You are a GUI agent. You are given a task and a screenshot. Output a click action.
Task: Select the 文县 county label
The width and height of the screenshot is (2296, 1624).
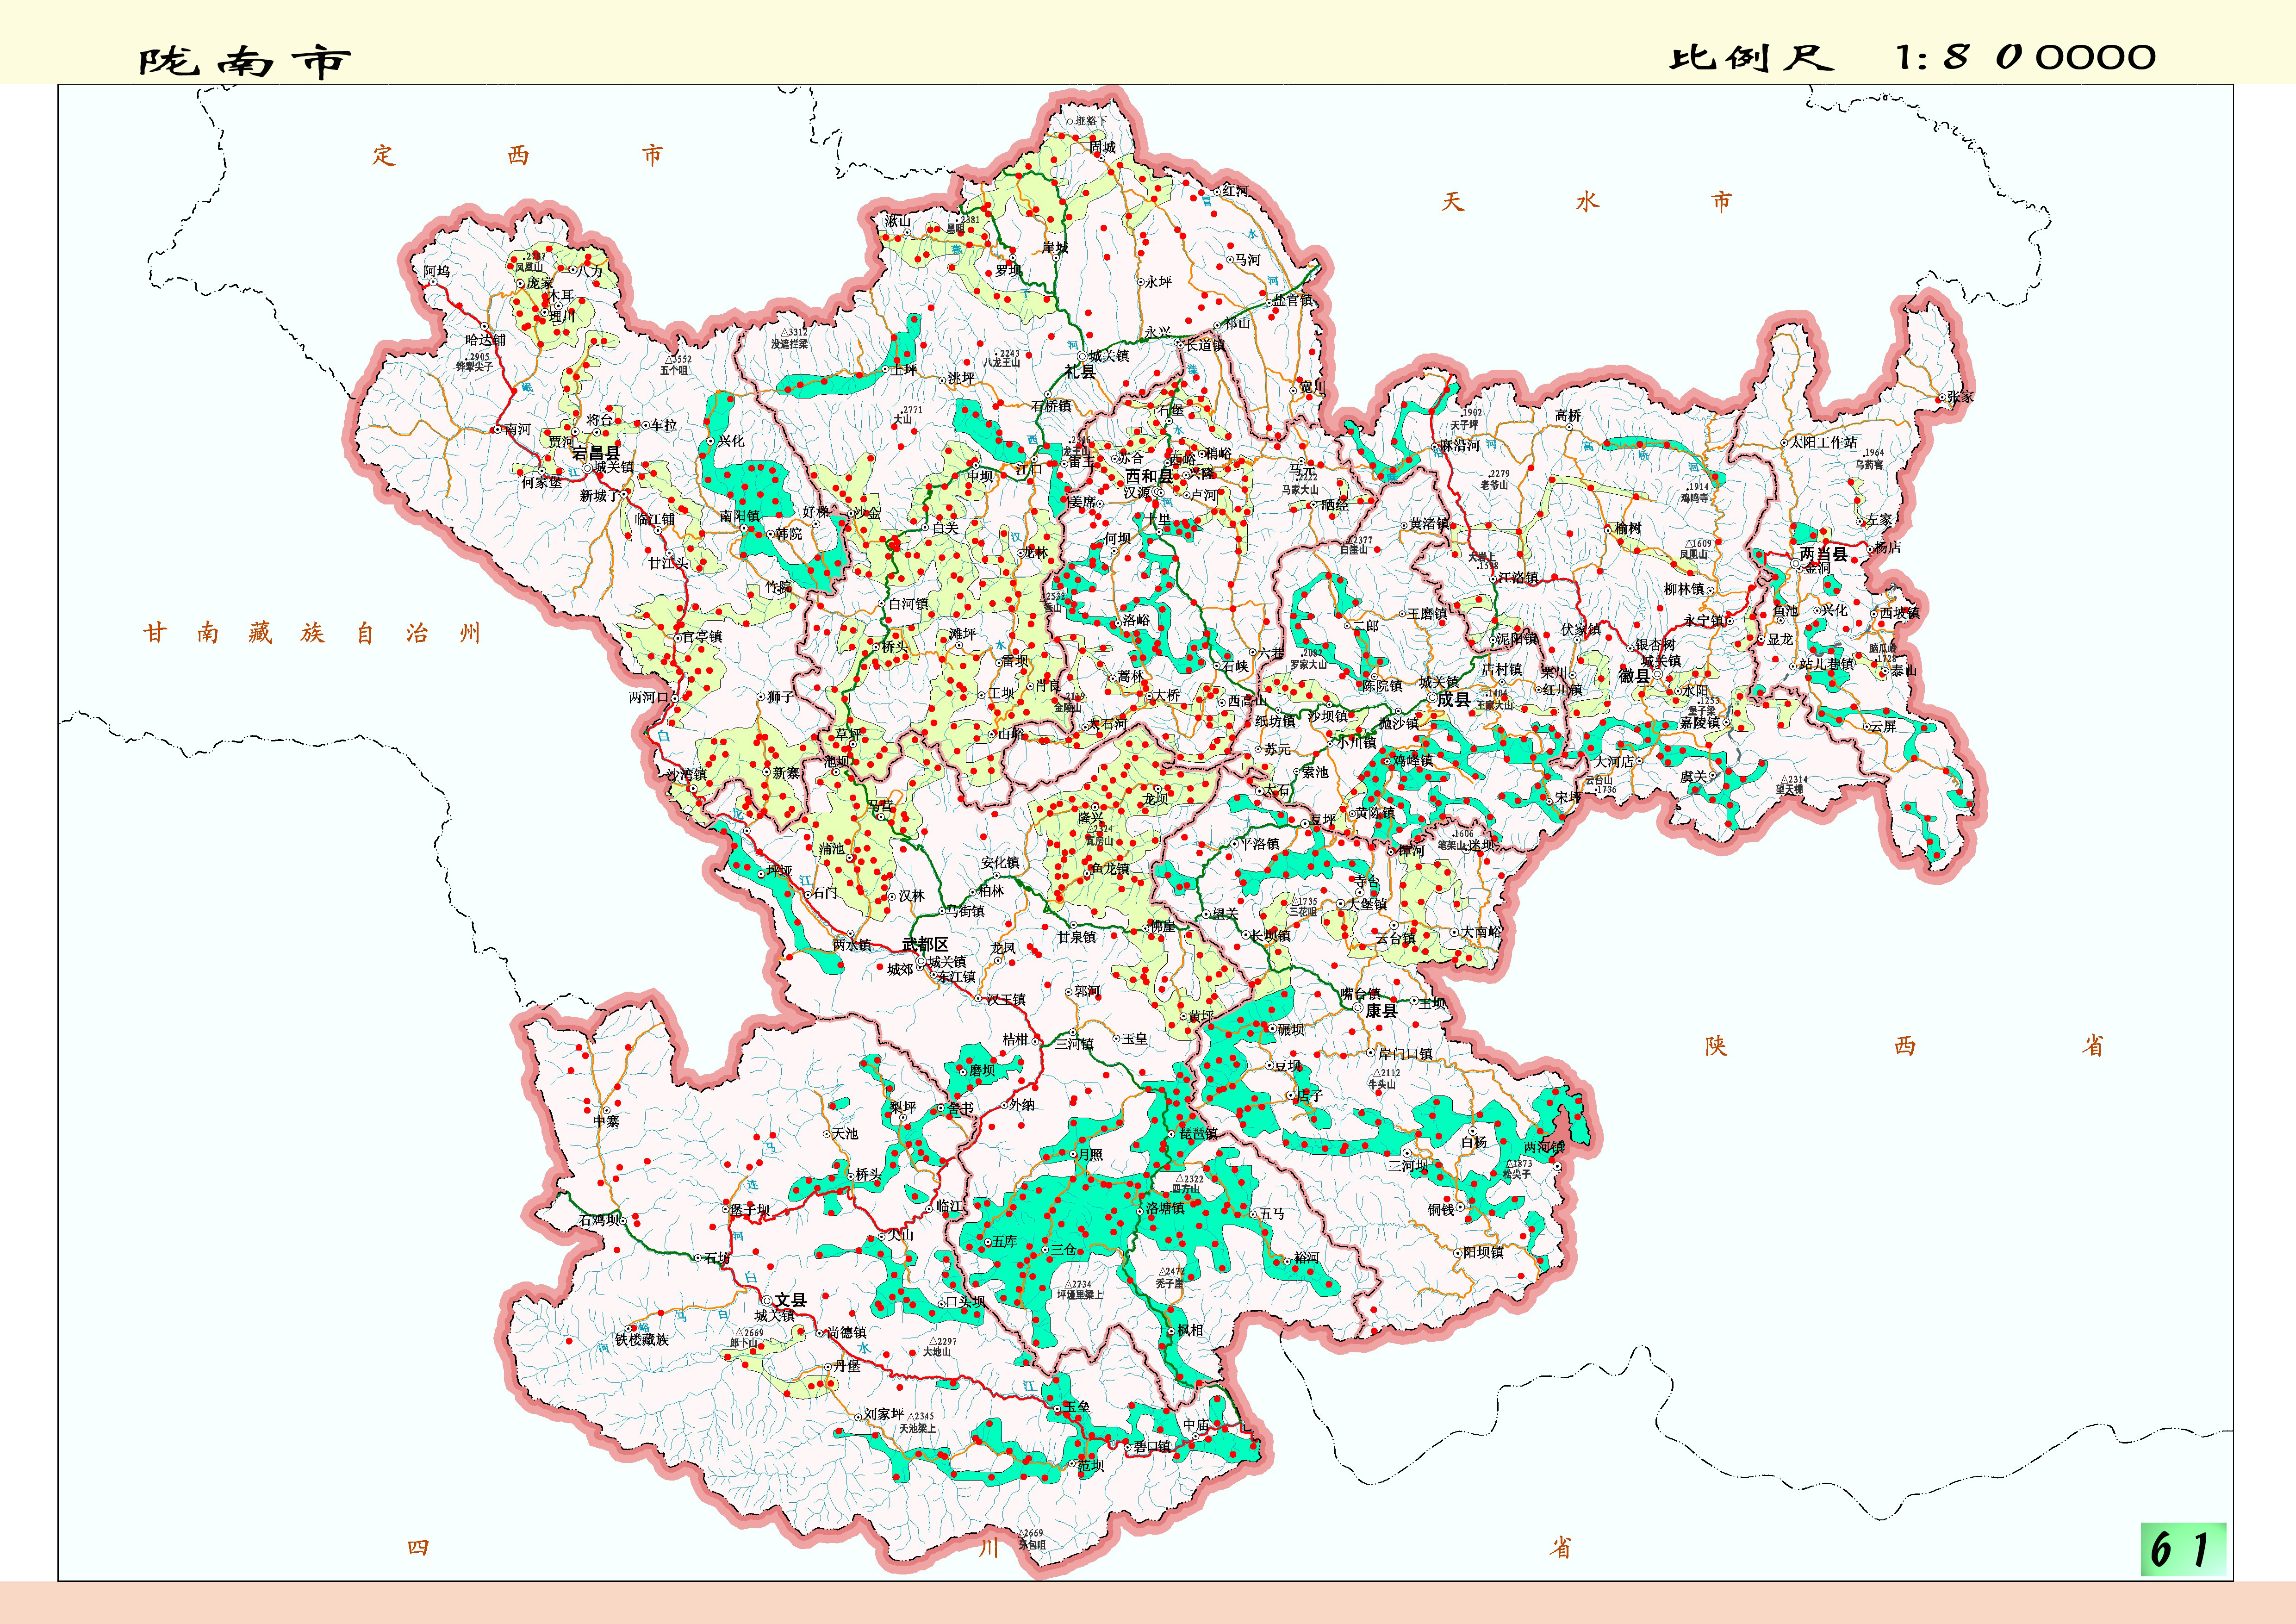pos(790,1300)
